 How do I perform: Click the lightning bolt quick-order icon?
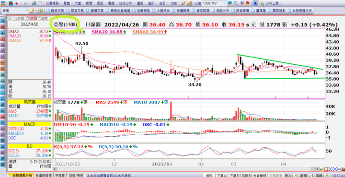tap(184, 3)
